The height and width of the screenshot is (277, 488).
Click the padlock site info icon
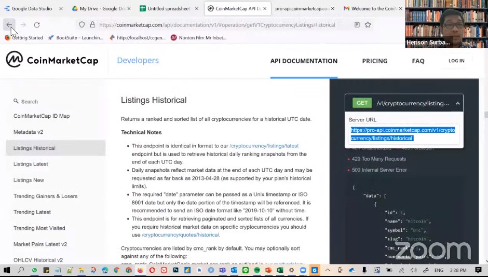pyautogui.click(x=92, y=24)
